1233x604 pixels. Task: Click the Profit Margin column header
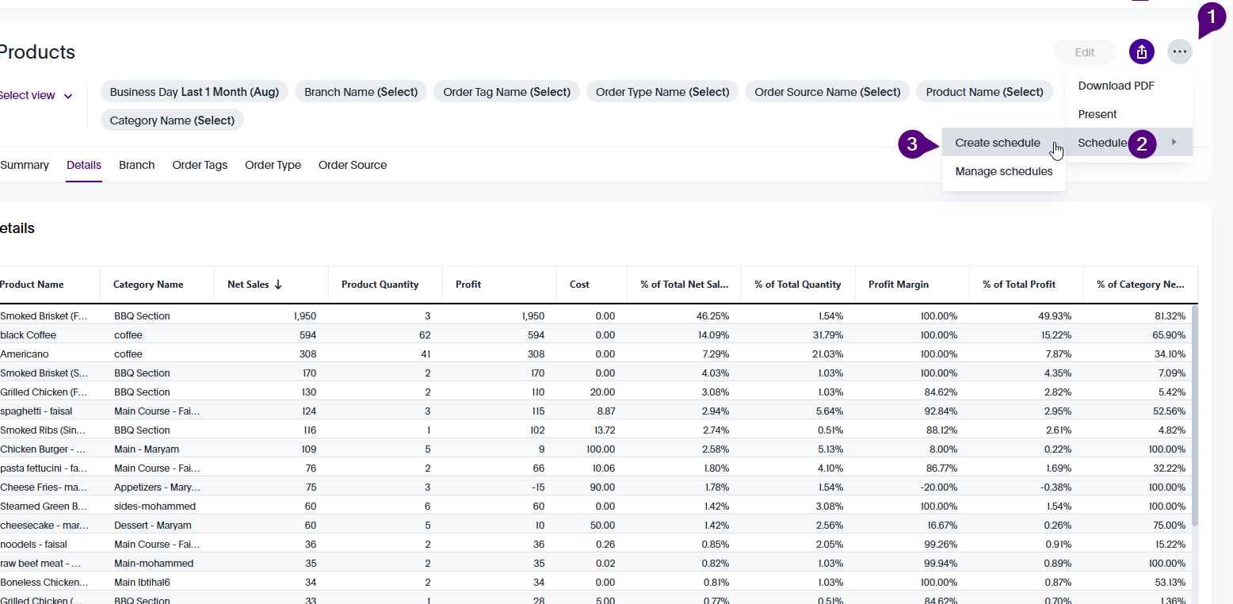(x=898, y=285)
